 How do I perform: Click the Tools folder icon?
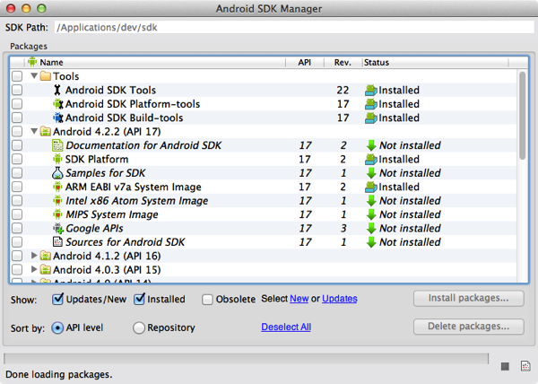[x=46, y=76]
